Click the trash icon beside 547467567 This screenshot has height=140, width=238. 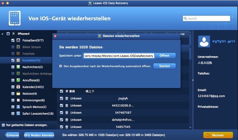click(x=66, y=113)
